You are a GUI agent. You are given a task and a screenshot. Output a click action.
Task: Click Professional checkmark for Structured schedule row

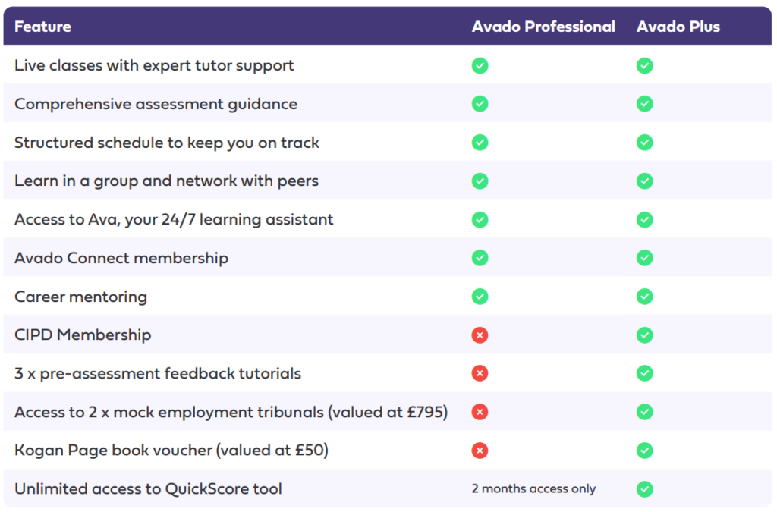tap(480, 143)
